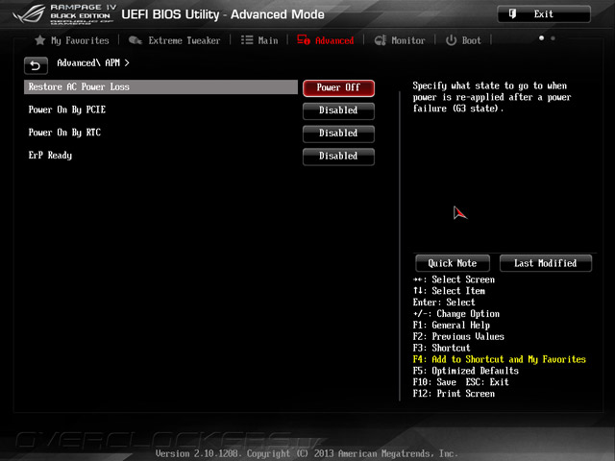Click the Select Screen hint line

pos(454,279)
